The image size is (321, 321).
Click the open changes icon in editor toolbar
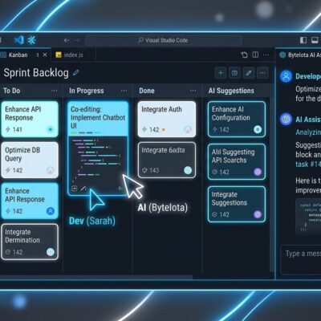point(244,55)
